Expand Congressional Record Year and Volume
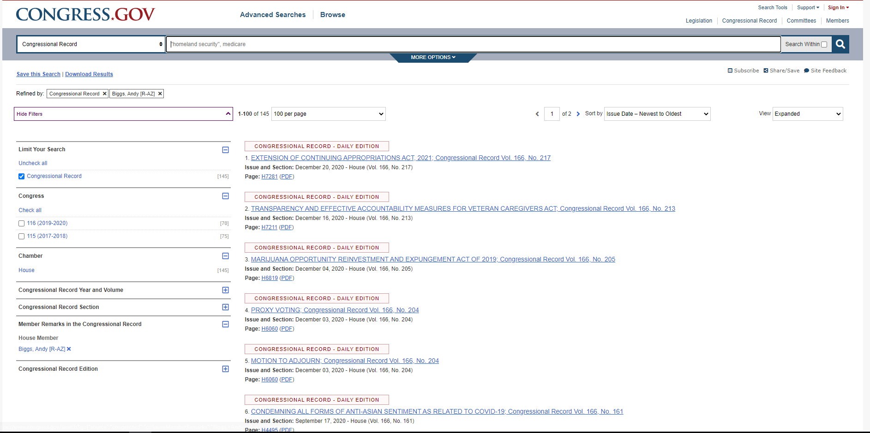The width and height of the screenshot is (870, 433). [x=225, y=290]
